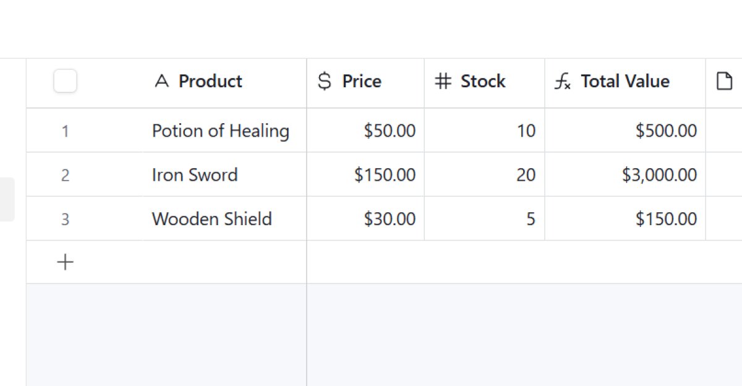Select row number 1
742x386 pixels.
[65, 131]
